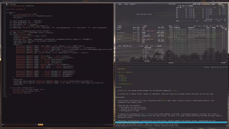This screenshot has height=129, width=229.
Task: Follow the 'Log in' link in lynx
Action: 120,72
